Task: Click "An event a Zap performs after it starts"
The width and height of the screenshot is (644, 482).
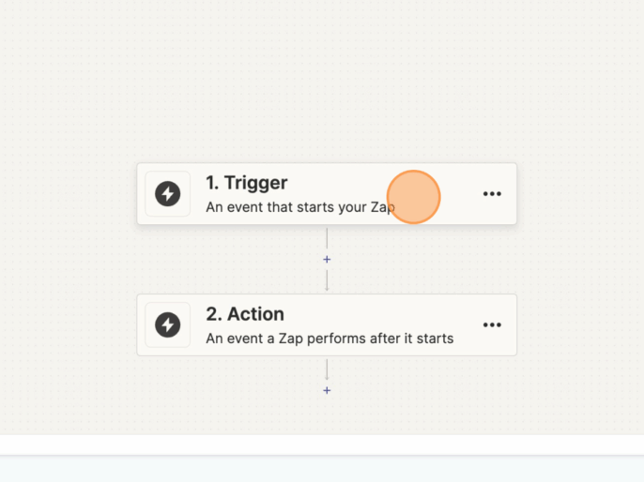Action: pos(330,339)
